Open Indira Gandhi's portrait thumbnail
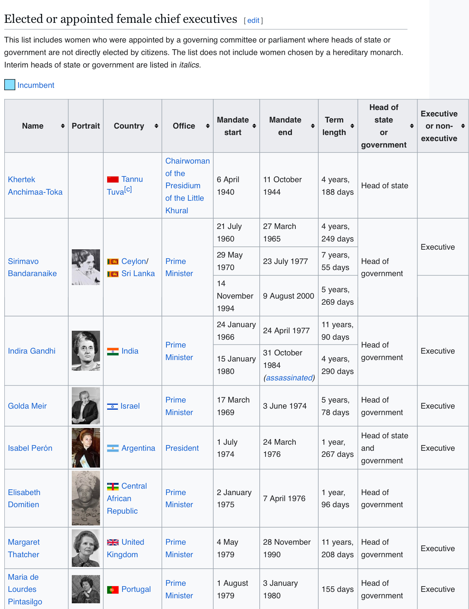469x609 pixels. (x=86, y=351)
